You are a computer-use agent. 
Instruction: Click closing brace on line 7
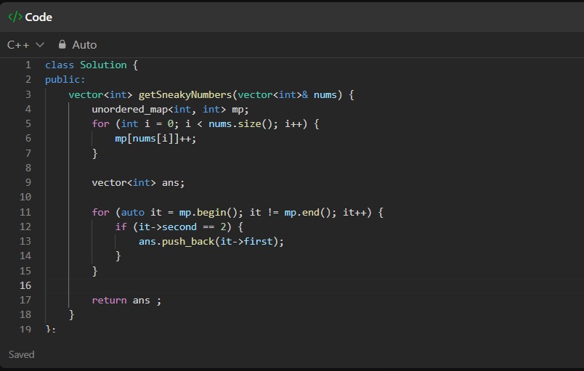94,153
